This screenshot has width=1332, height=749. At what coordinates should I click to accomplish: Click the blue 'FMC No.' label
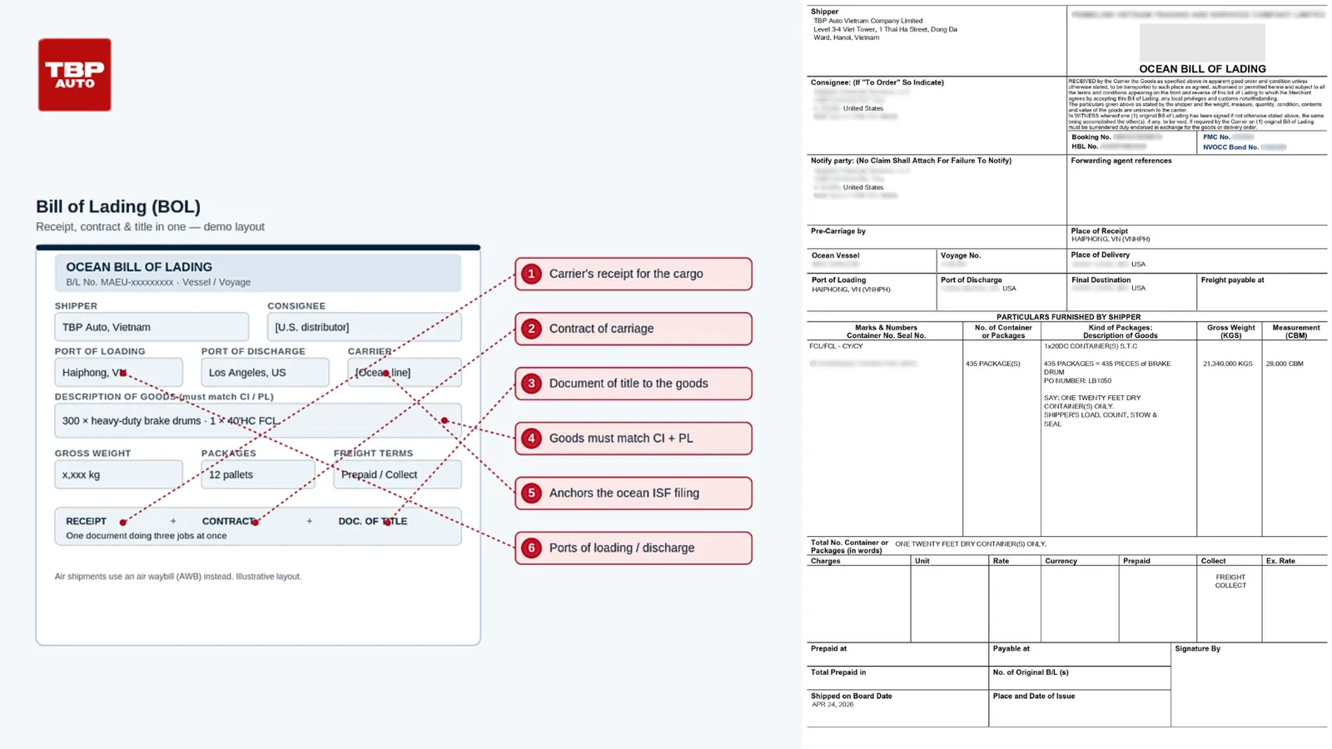click(1216, 137)
